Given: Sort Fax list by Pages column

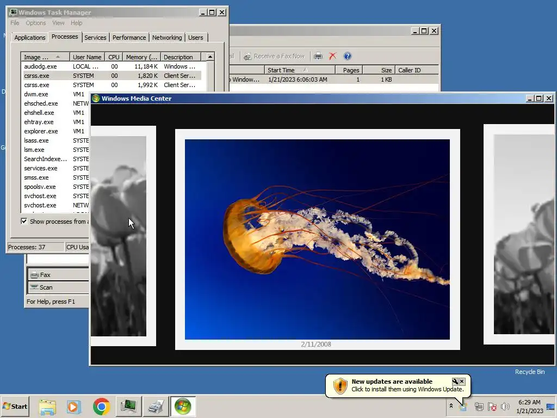Looking at the screenshot, I should (x=349, y=70).
